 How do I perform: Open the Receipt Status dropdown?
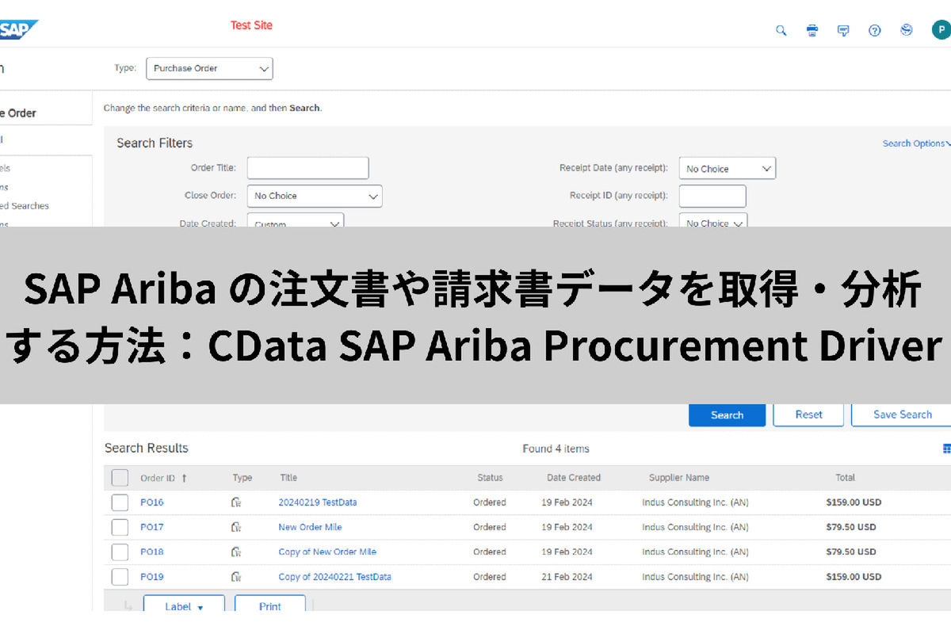[713, 221]
